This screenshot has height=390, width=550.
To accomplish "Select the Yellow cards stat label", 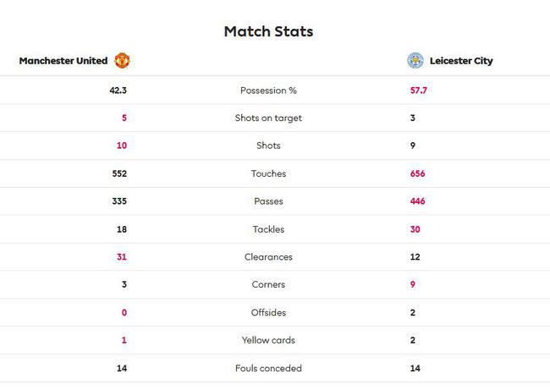I will [268, 341].
